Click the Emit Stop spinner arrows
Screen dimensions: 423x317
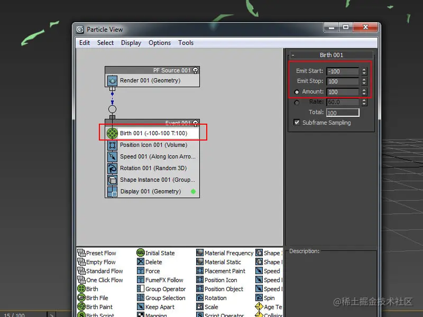click(364, 81)
